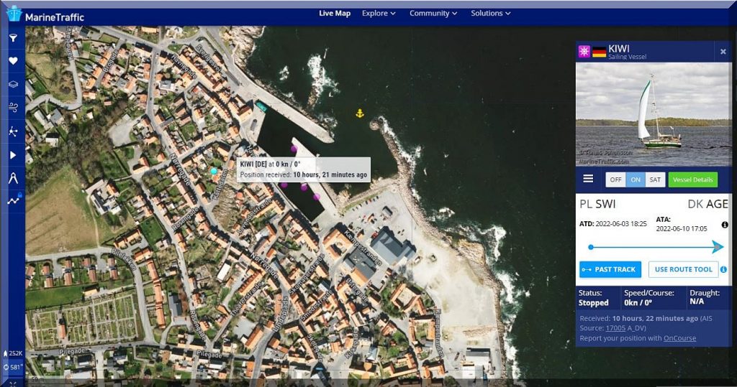Select the distance measuring compass tool

click(13, 178)
